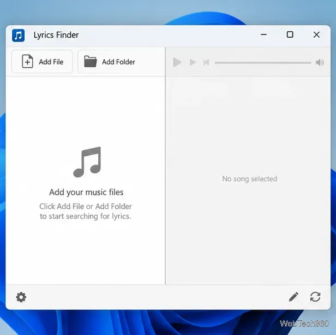336x335 pixels.
Task: Skip to previous track icon
Action: coord(206,62)
